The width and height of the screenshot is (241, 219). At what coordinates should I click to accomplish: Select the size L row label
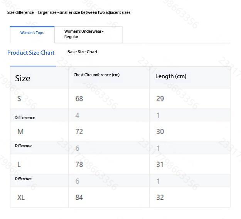pos(19,165)
